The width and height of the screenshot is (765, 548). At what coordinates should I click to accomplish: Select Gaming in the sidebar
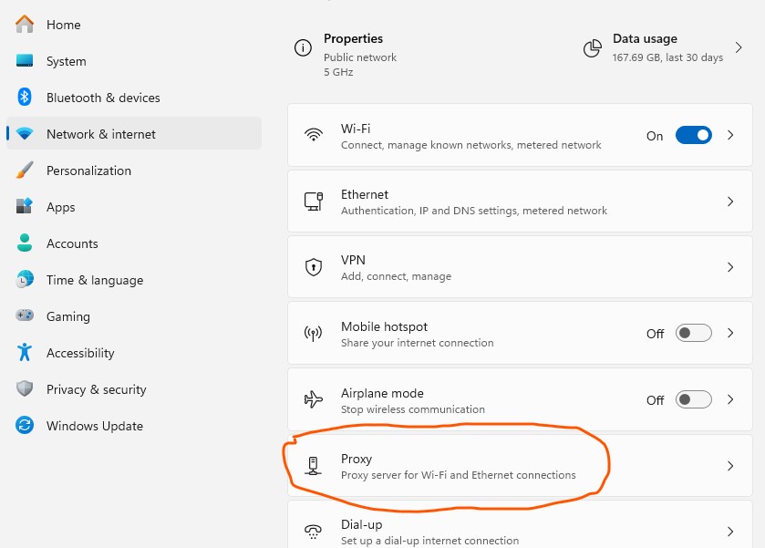tap(67, 316)
